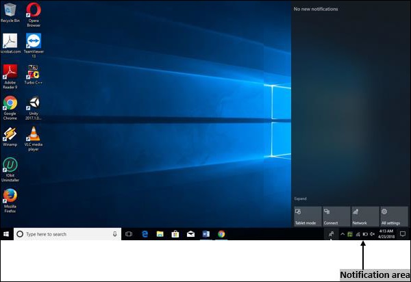This screenshot has height=282, width=411.
Task: Launch Adobe Reader 9 from the desktop
Action: point(10,71)
